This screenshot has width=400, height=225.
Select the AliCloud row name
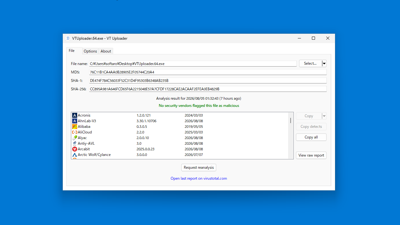coord(85,132)
